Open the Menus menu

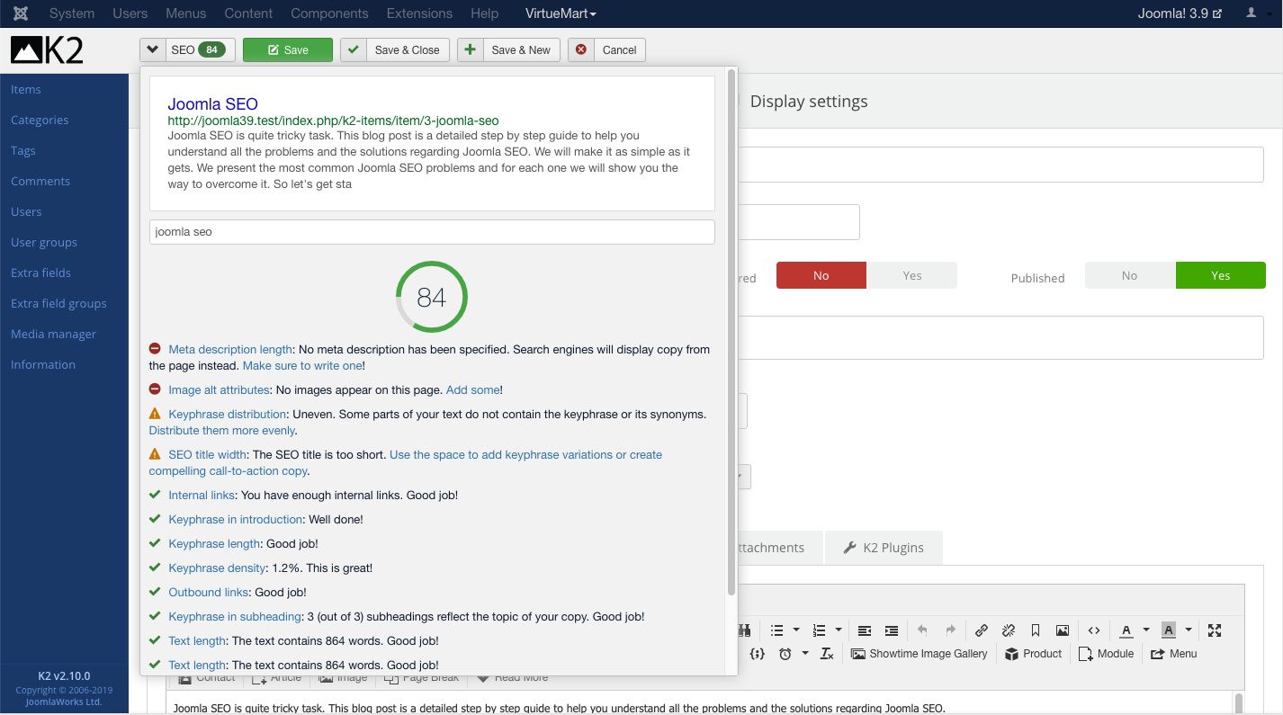point(186,13)
